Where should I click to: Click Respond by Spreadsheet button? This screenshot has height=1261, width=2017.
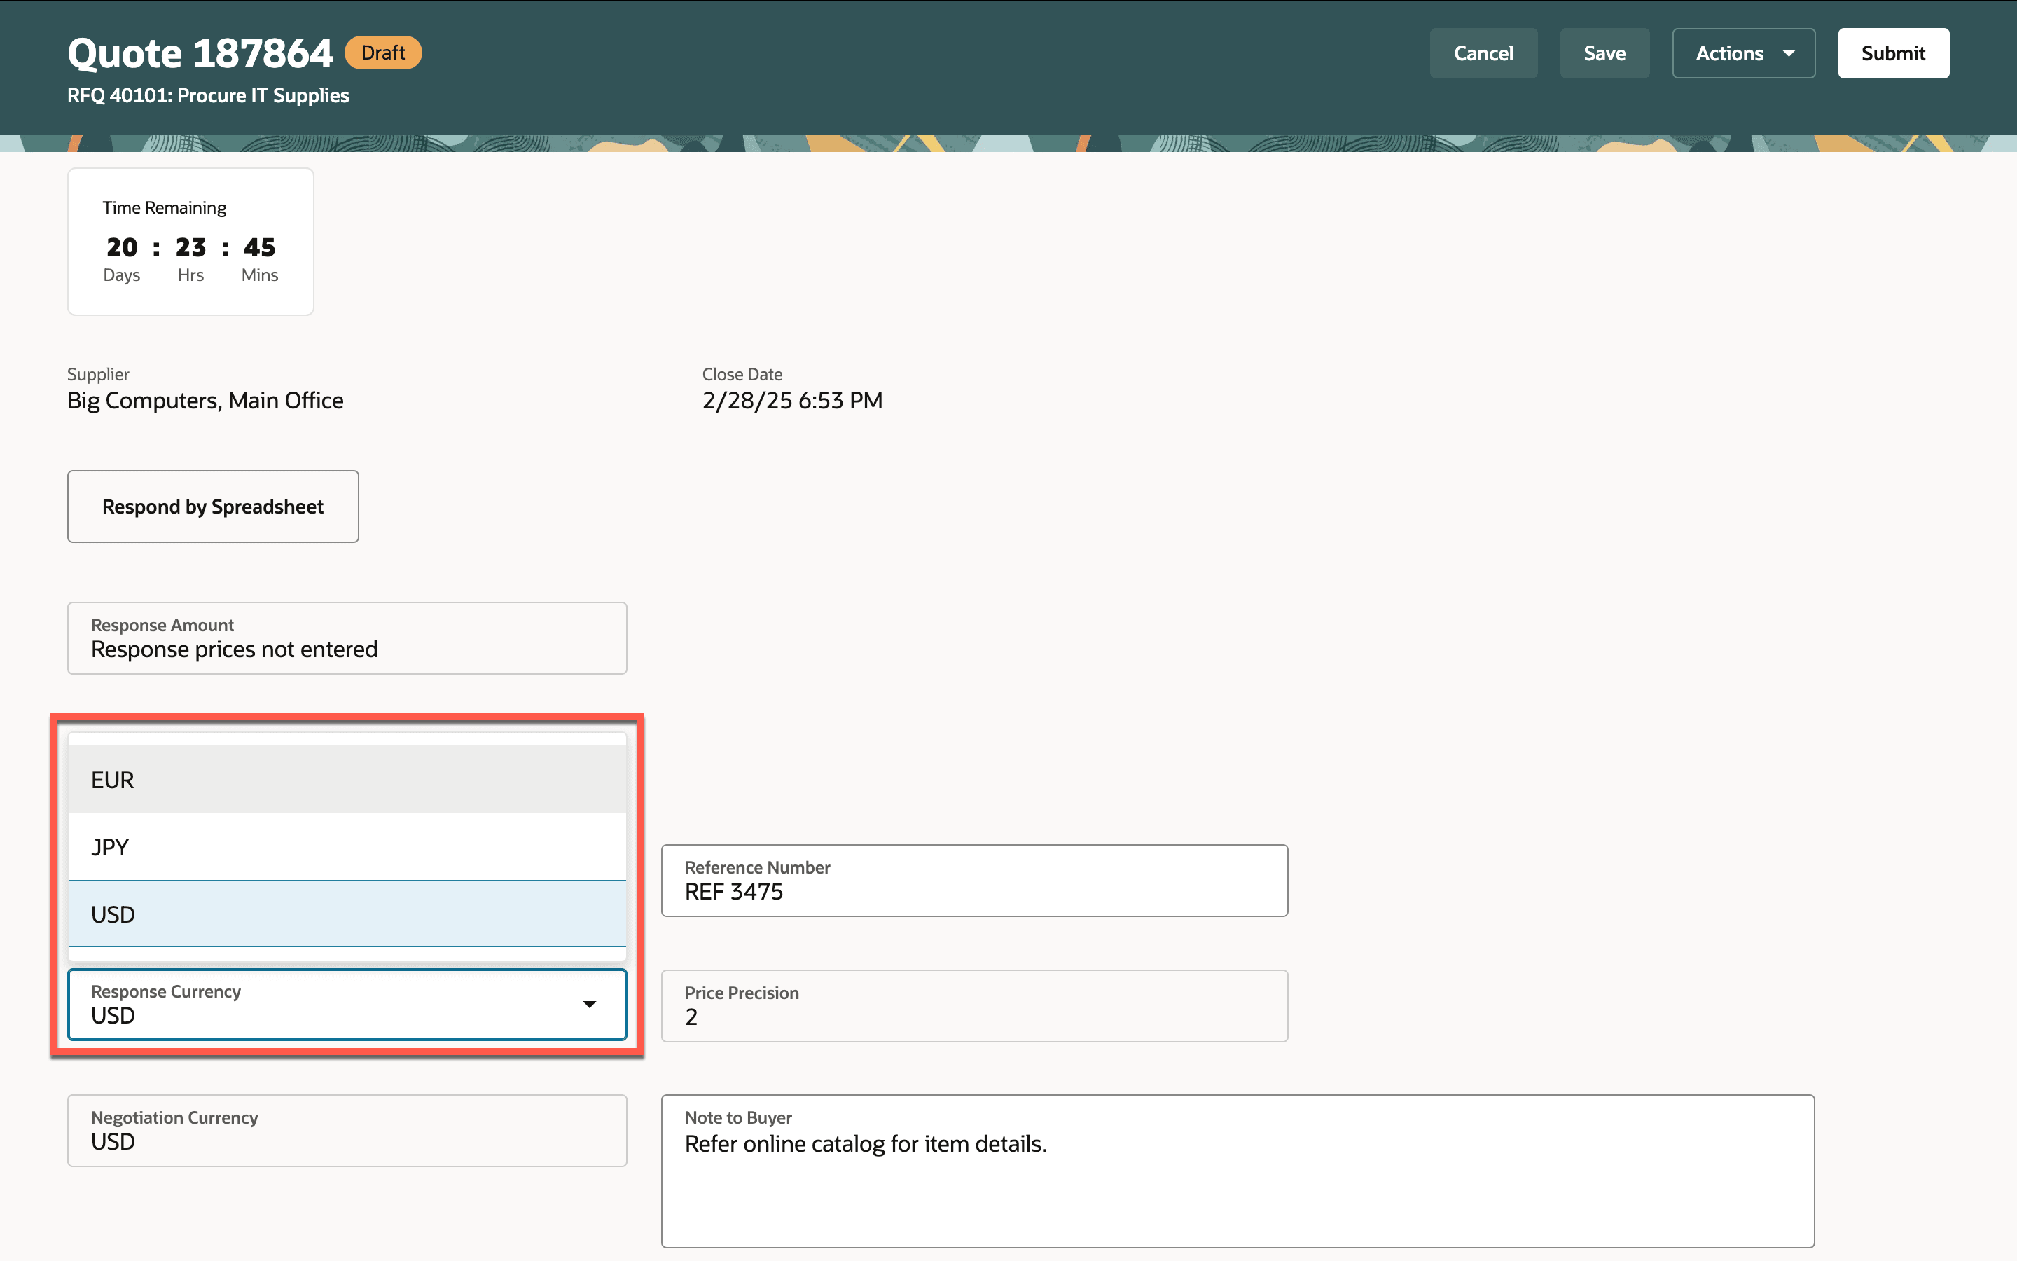coord(212,507)
